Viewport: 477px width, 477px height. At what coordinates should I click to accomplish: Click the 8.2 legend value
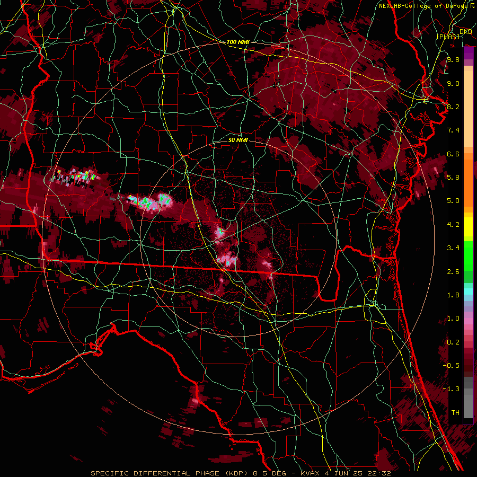(453, 107)
